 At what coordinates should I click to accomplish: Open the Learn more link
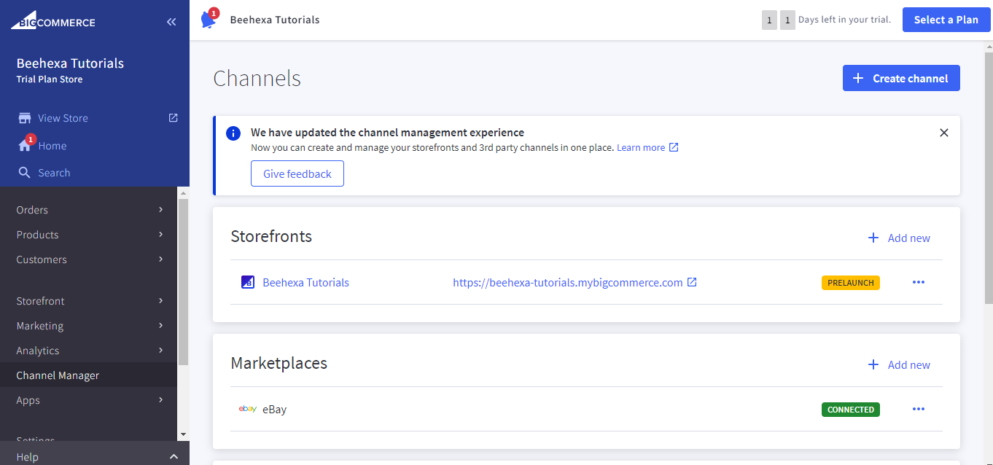pos(641,147)
